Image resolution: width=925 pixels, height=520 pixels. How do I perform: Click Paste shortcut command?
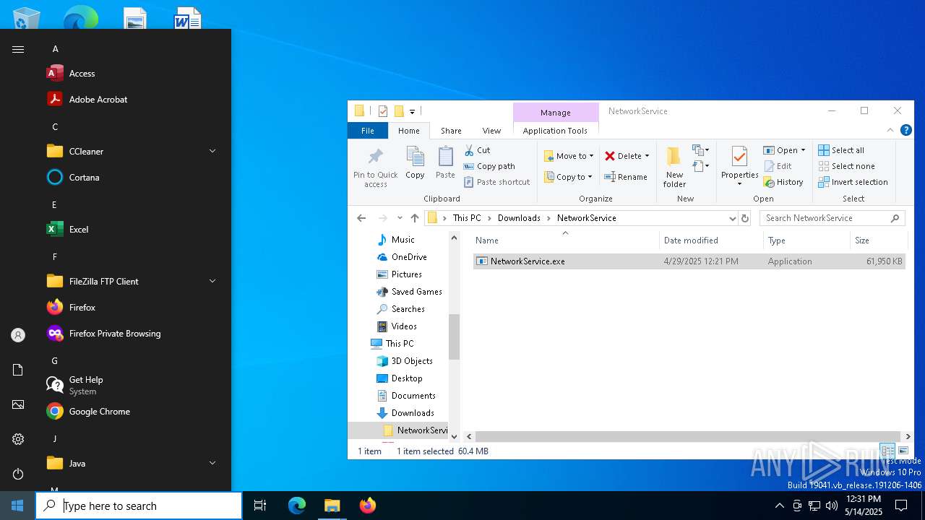[497, 182]
